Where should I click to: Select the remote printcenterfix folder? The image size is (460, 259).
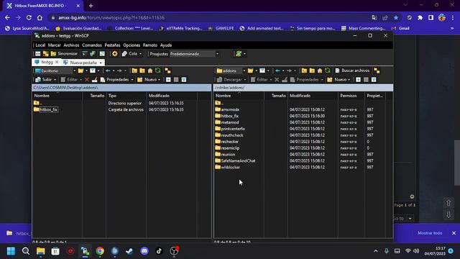[233, 129]
